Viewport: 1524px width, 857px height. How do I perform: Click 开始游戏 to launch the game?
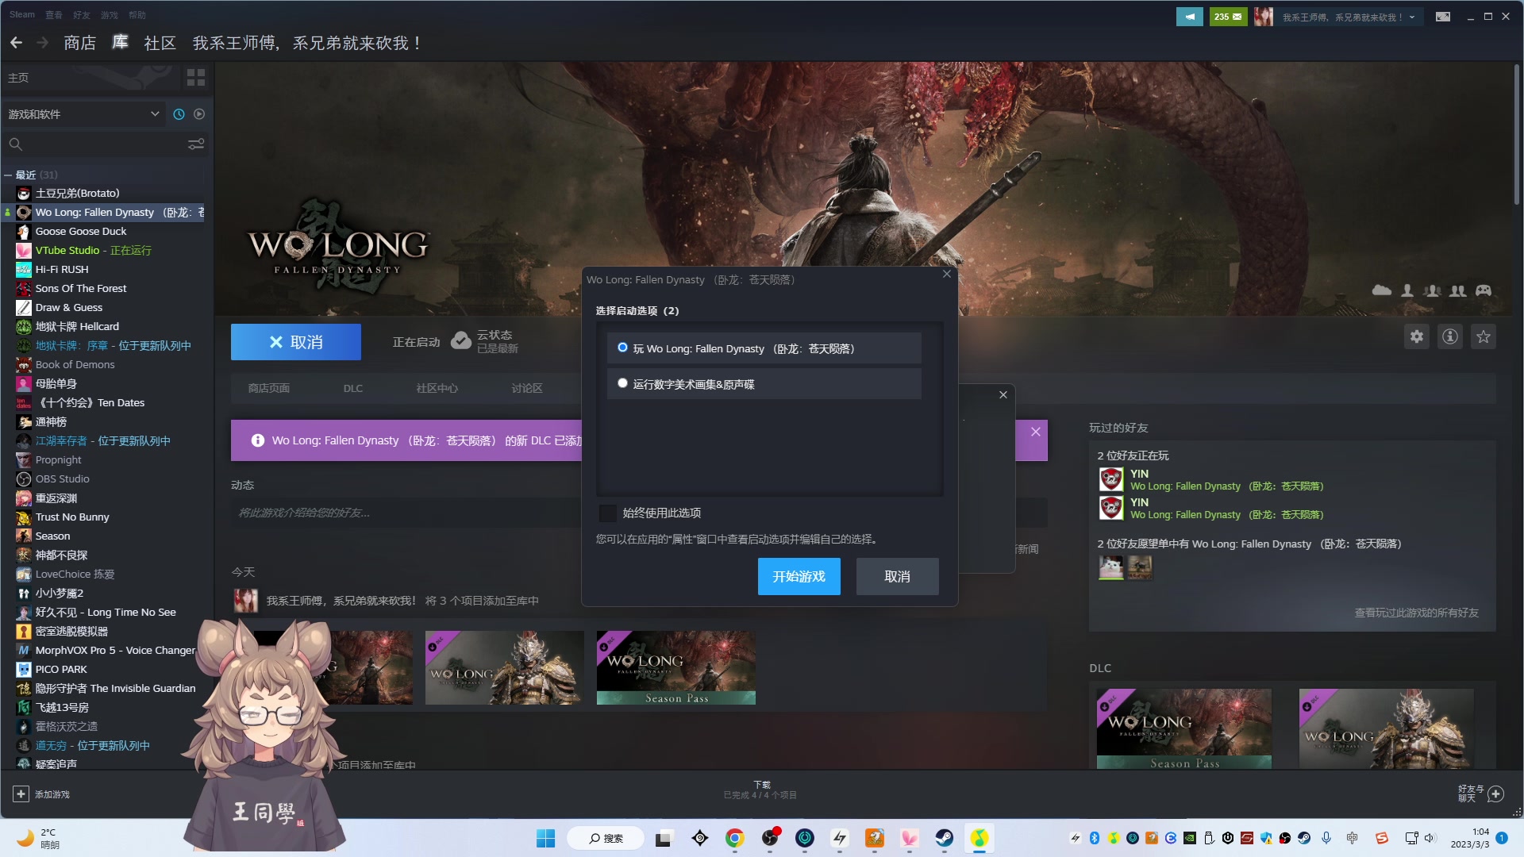tap(799, 577)
